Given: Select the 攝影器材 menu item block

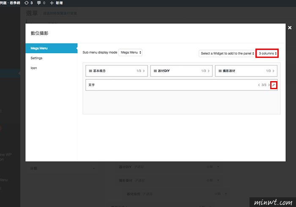Looking at the screenshot, I should pos(246,71).
